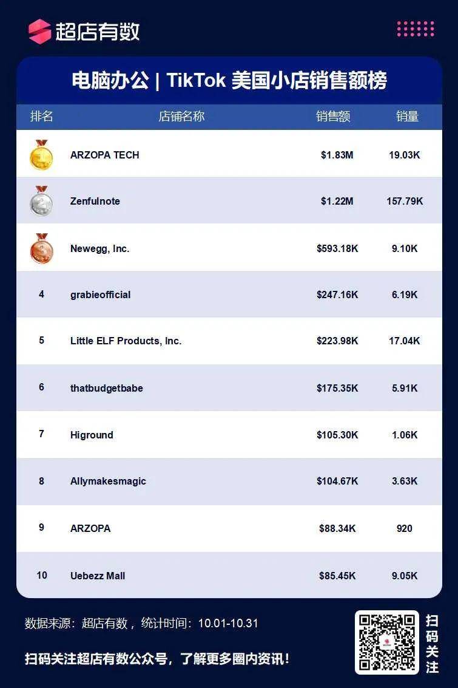Click the silver medal rank two icon
Viewport: 458px width, 688px height.
(x=41, y=201)
